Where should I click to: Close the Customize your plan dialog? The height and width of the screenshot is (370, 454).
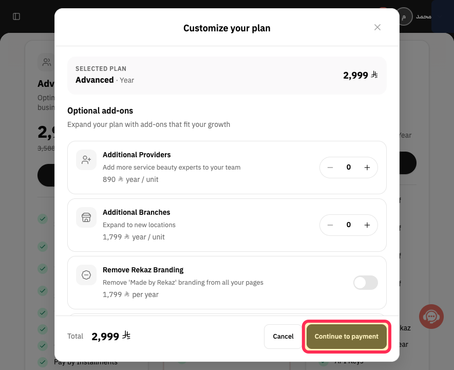tap(377, 27)
